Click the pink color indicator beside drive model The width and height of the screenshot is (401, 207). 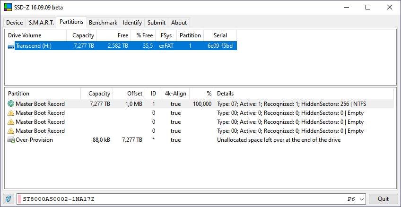19,199
